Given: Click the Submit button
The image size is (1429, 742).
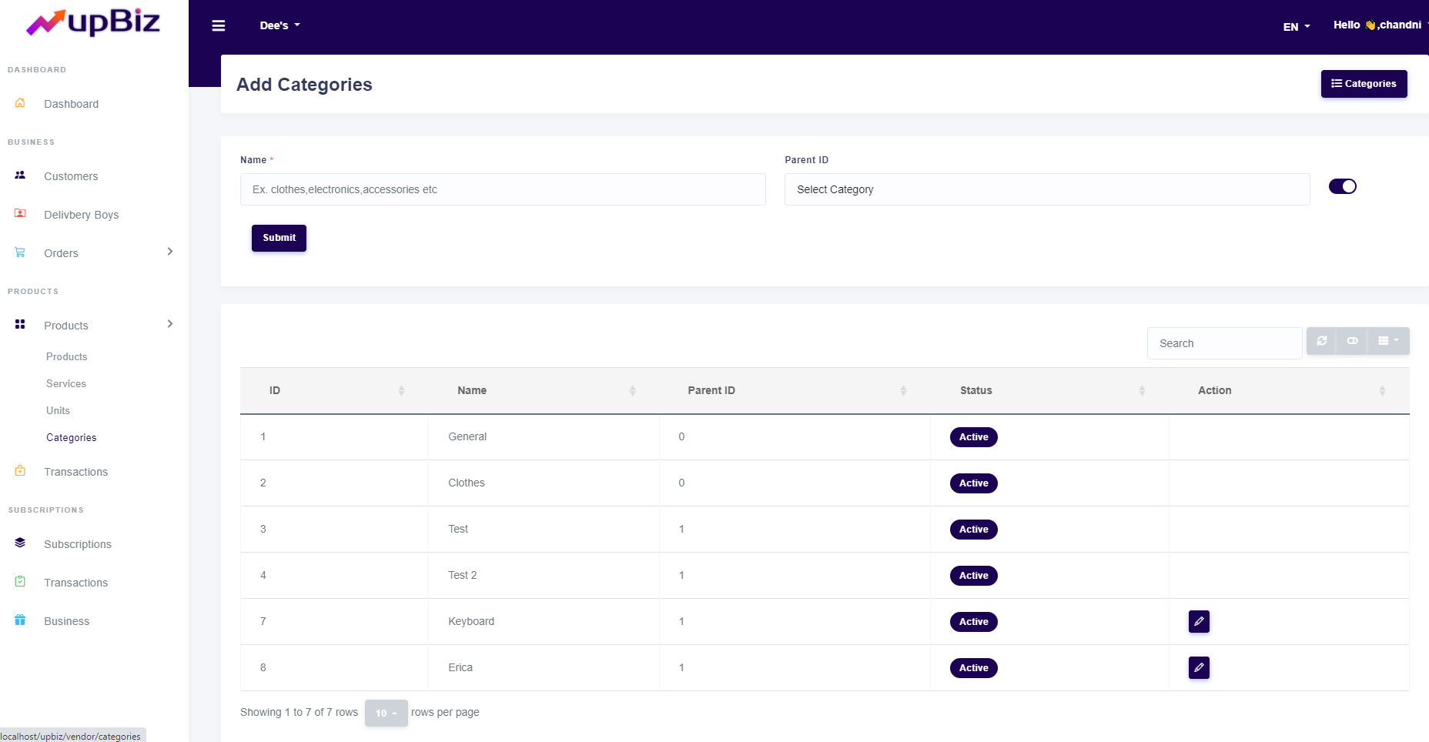Looking at the screenshot, I should coord(279,238).
